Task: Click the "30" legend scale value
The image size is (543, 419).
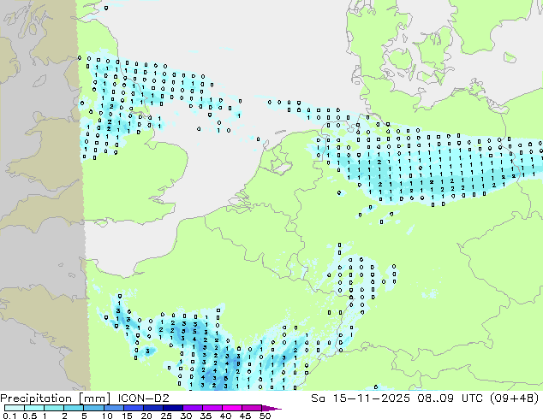Action: pyautogui.click(x=187, y=416)
